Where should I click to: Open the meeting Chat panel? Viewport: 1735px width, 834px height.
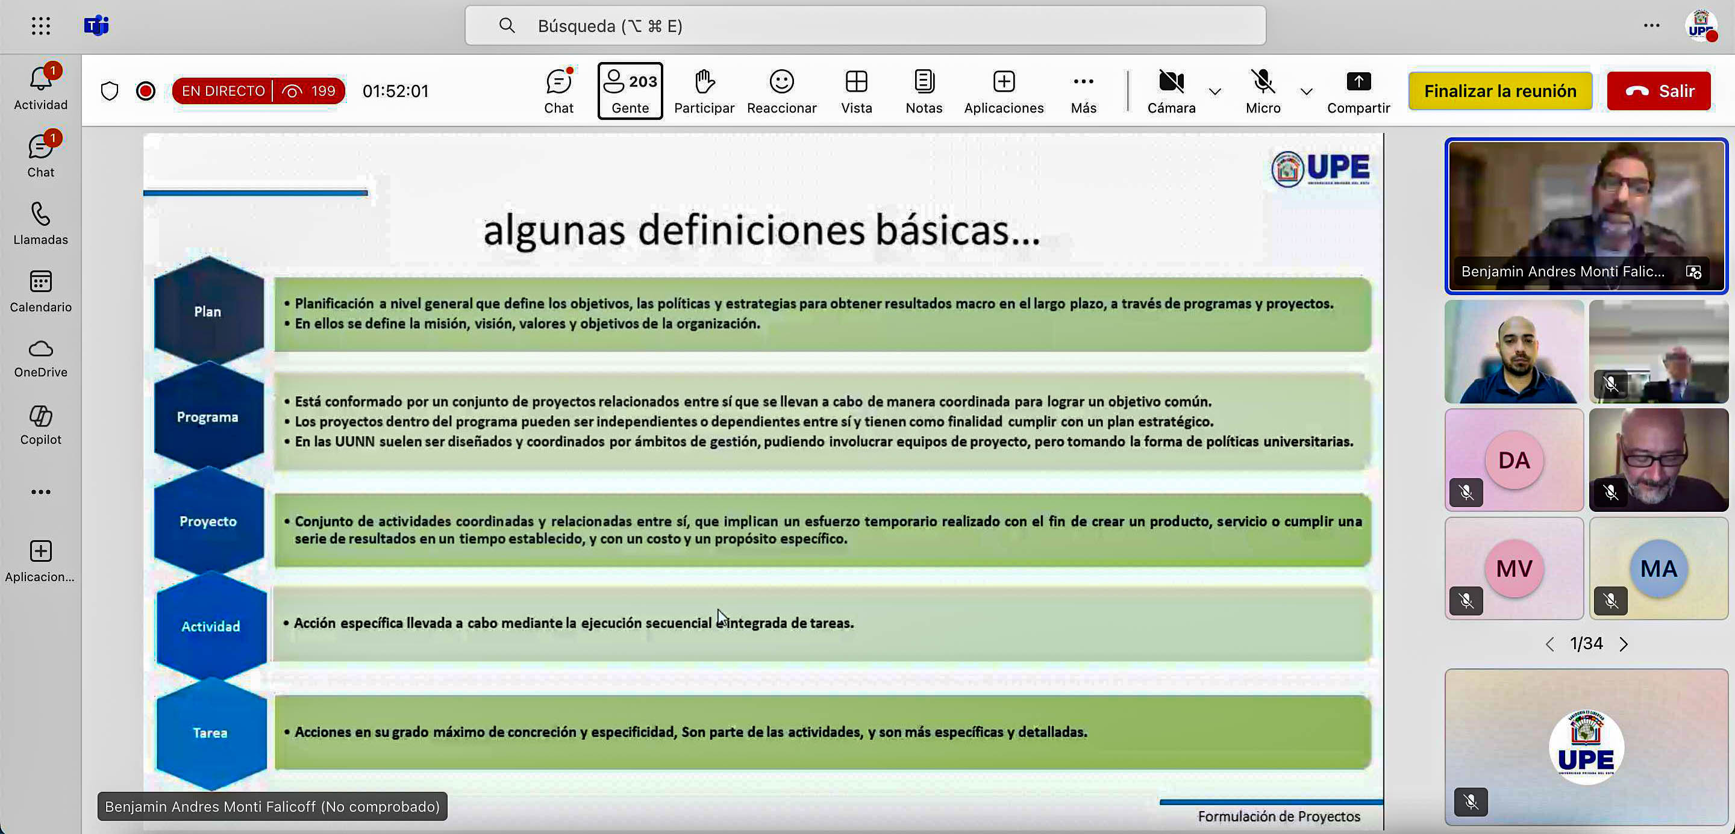558,91
